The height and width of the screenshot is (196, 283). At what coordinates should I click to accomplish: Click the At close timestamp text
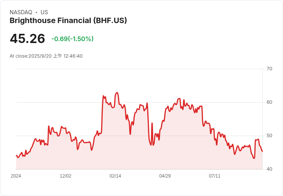coord(46,56)
